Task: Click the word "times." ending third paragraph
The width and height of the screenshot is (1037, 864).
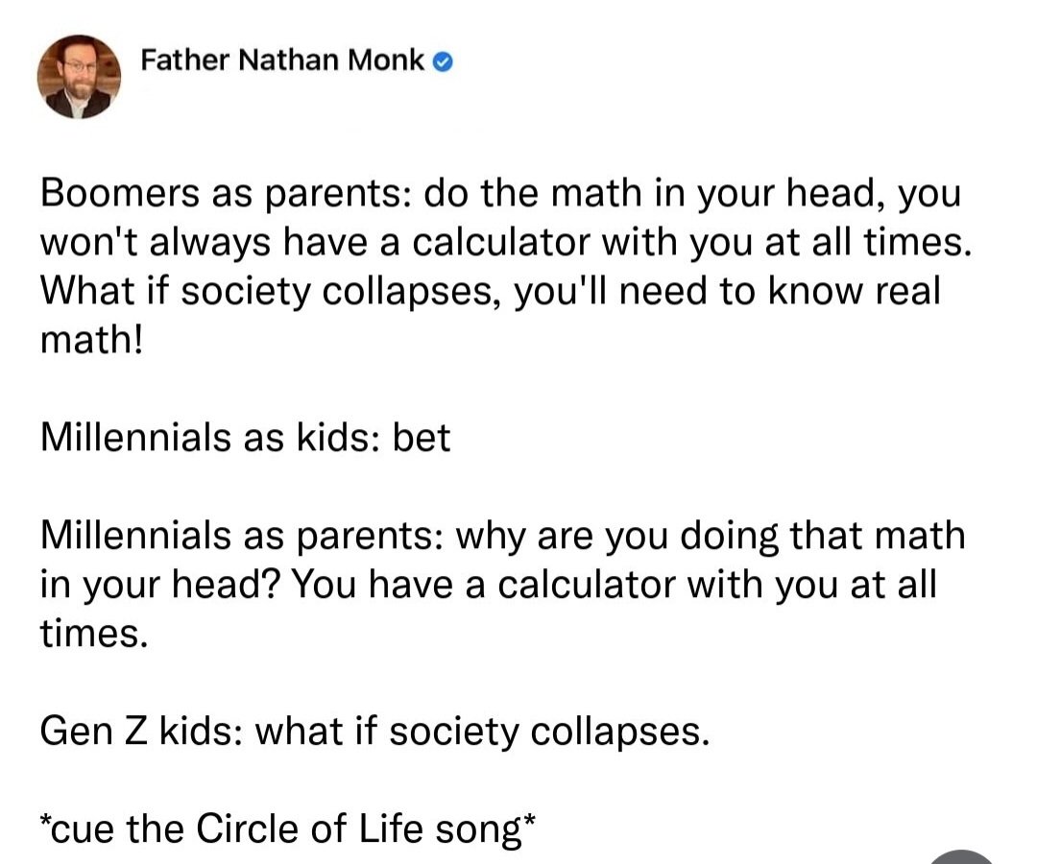Action: point(94,633)
